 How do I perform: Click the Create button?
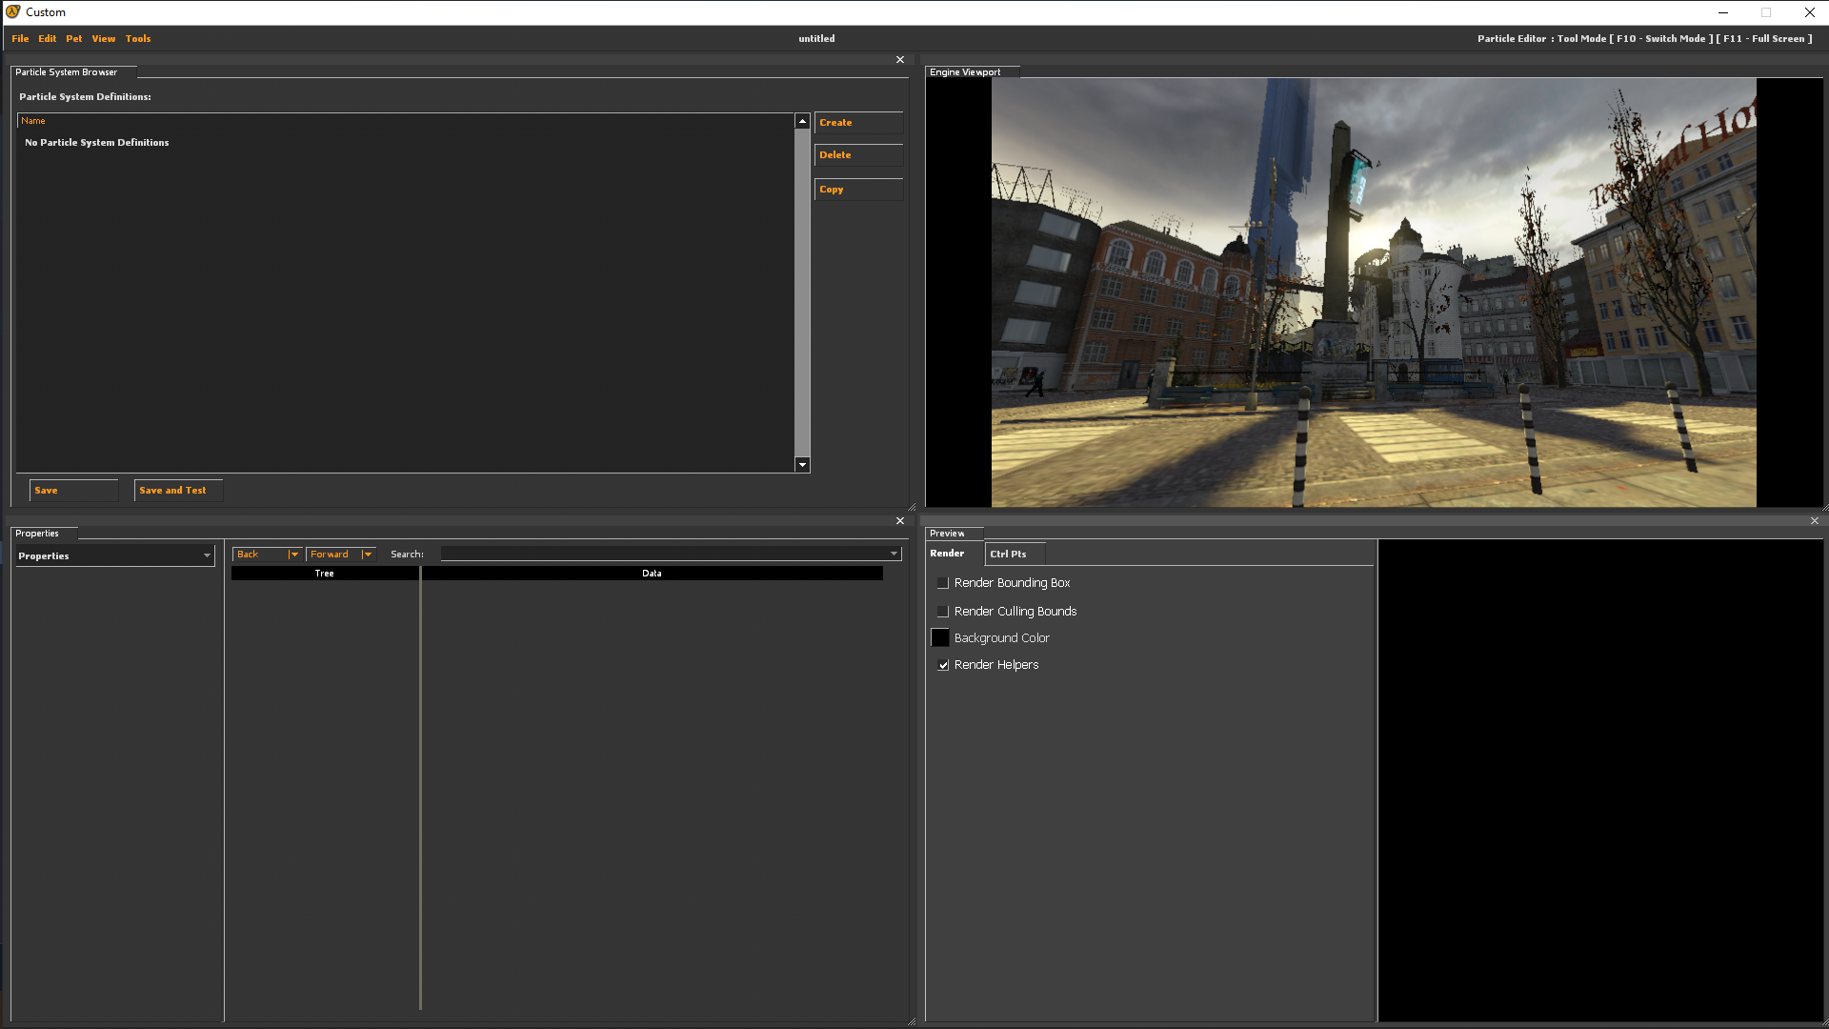857,123
